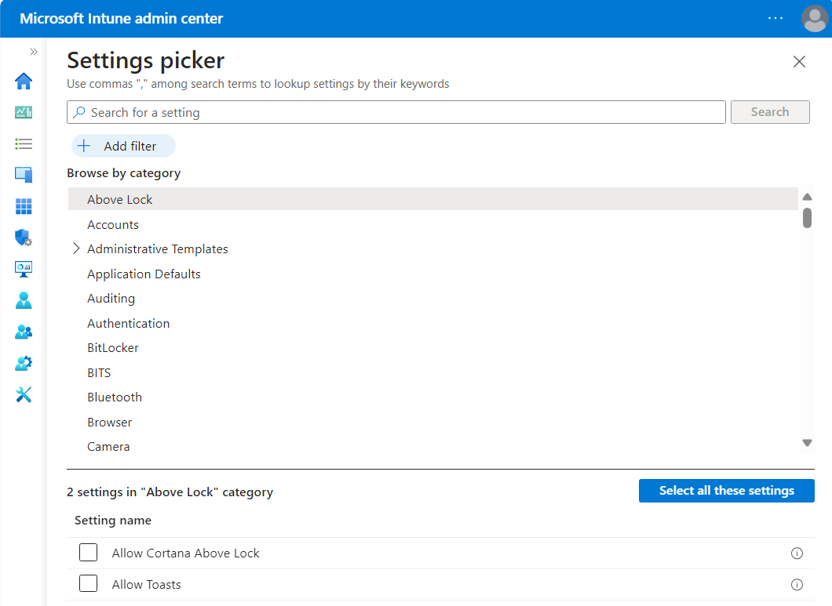Check the Allow Cortana Above Lock checkbox
This screenshot has width=832, height=606.
(88, 553)
